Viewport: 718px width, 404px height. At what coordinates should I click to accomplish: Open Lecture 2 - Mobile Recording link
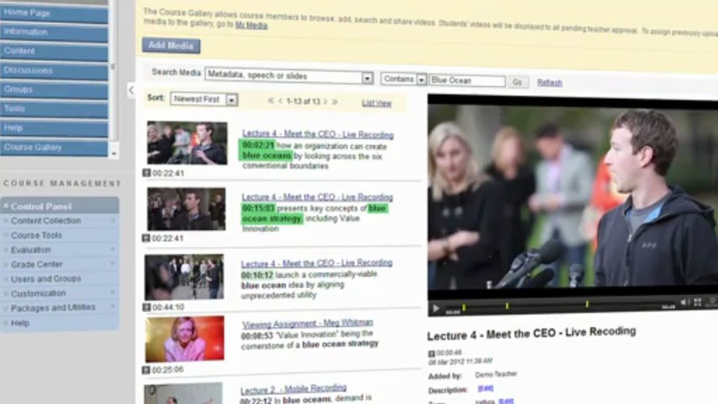click(x=293, y=389)
